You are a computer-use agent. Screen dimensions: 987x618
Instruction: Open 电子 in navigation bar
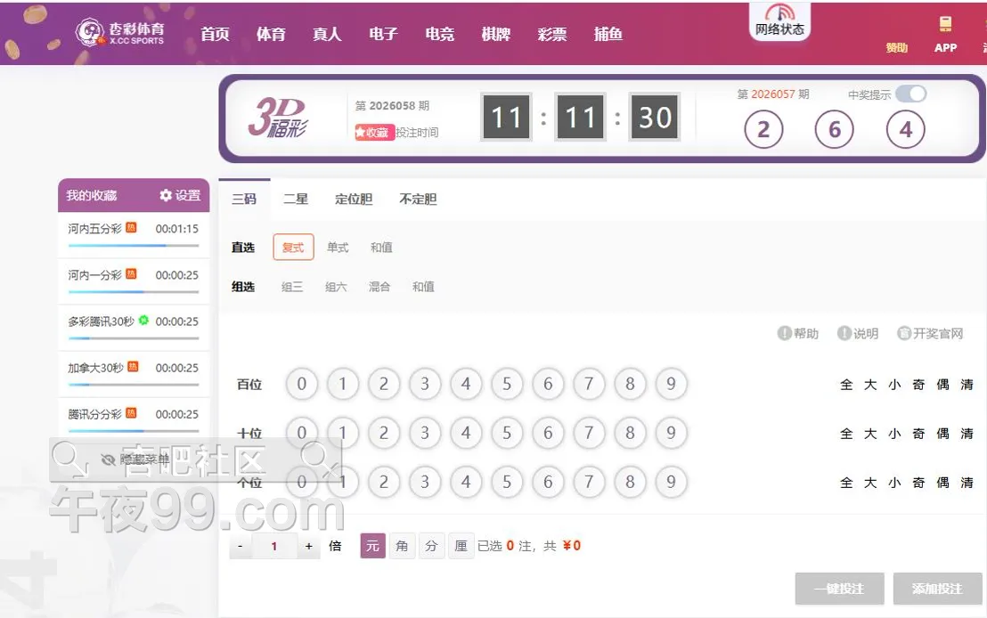383,34
